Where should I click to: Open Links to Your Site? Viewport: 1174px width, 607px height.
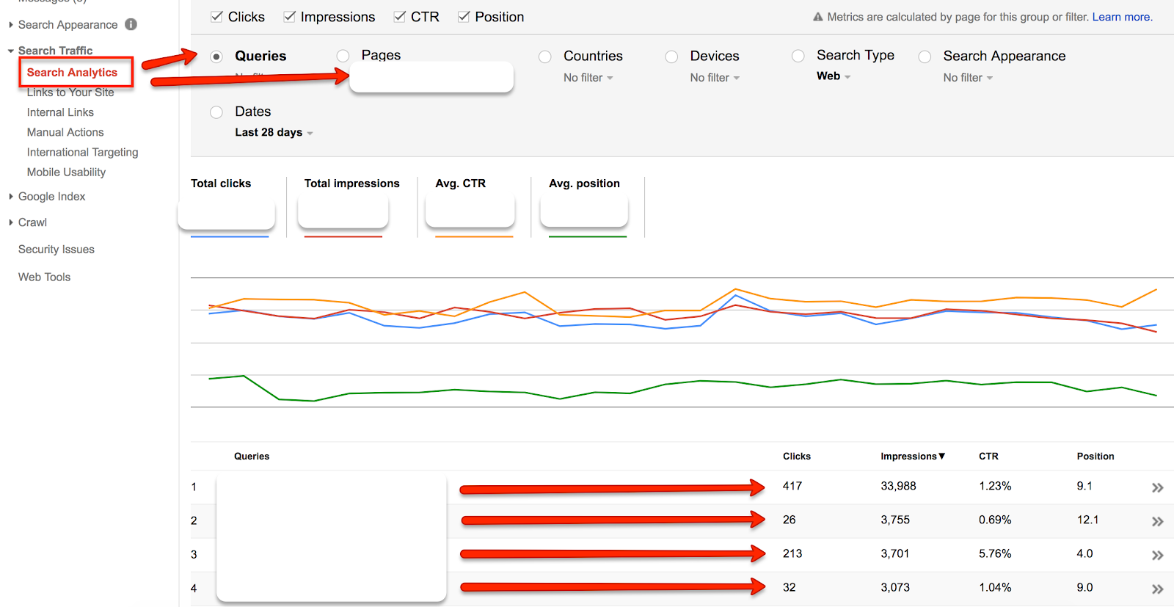pos(70,92)
